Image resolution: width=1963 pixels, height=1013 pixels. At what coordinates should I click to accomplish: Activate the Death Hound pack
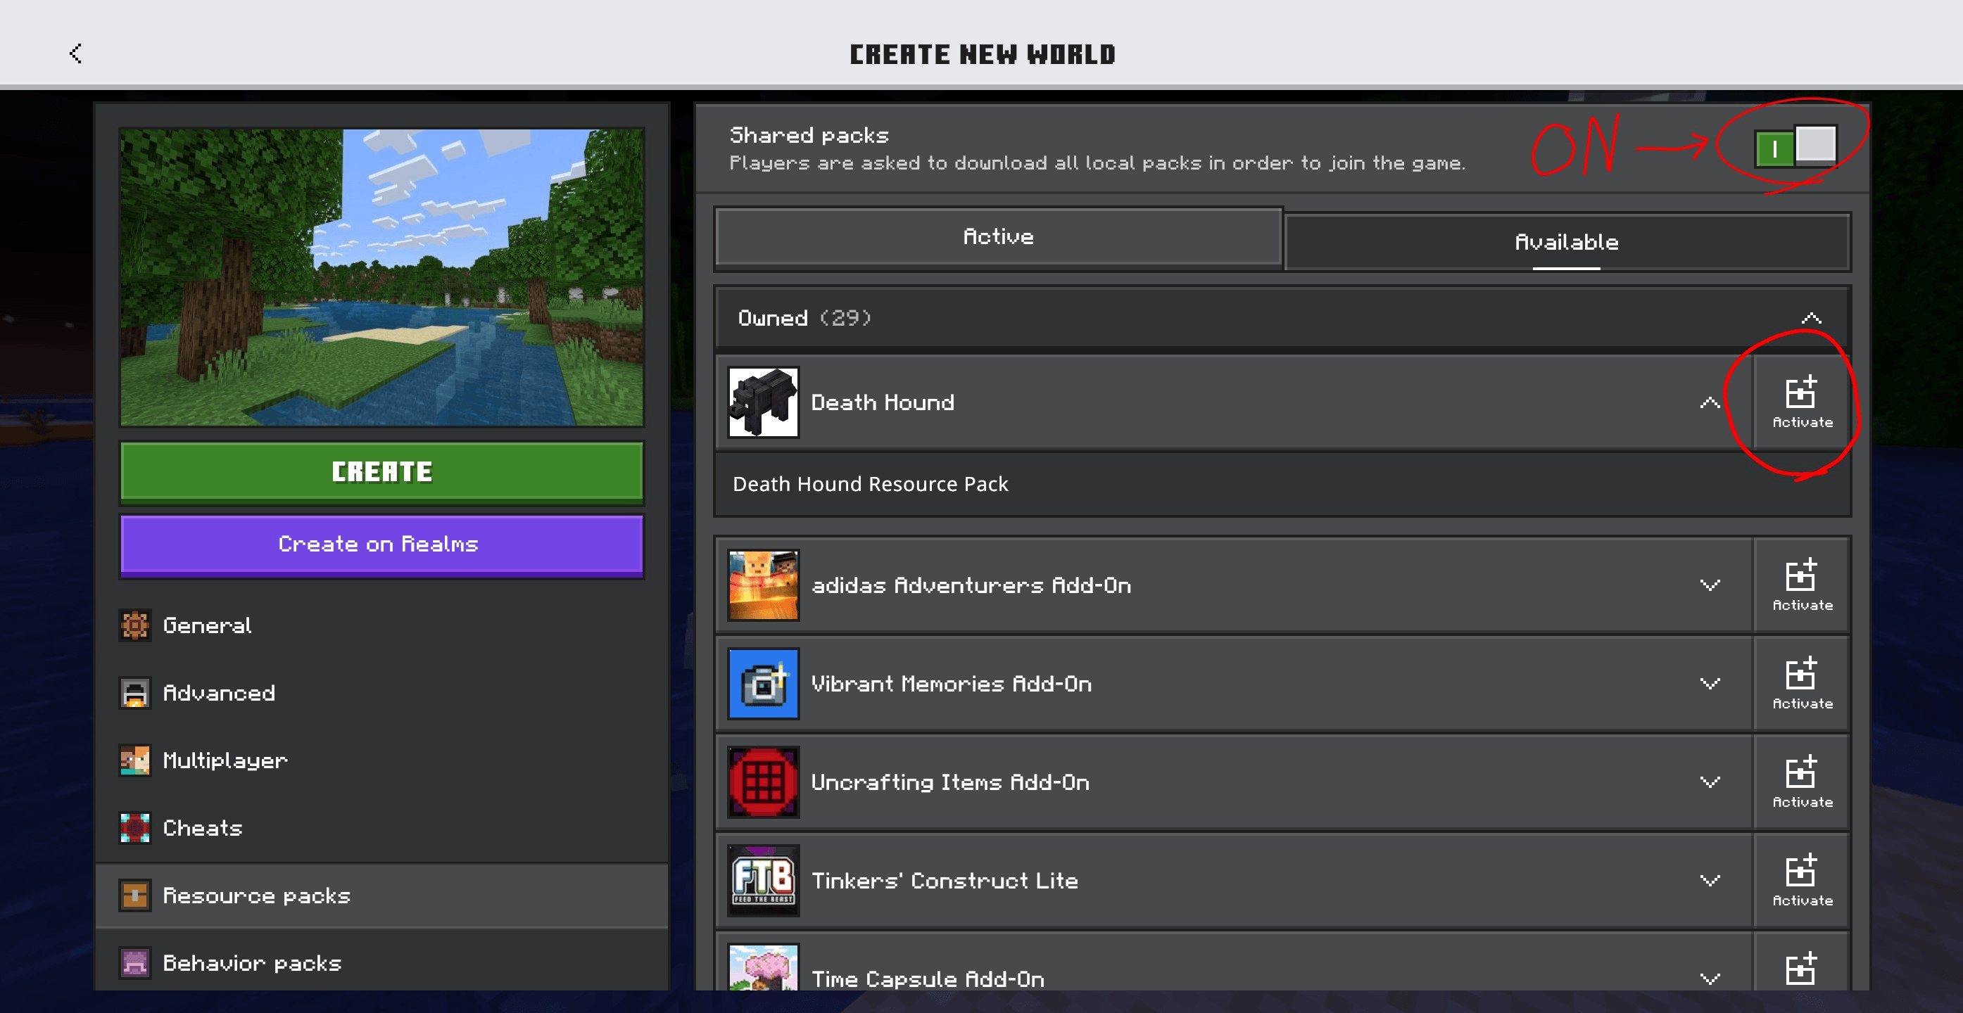1801,402
